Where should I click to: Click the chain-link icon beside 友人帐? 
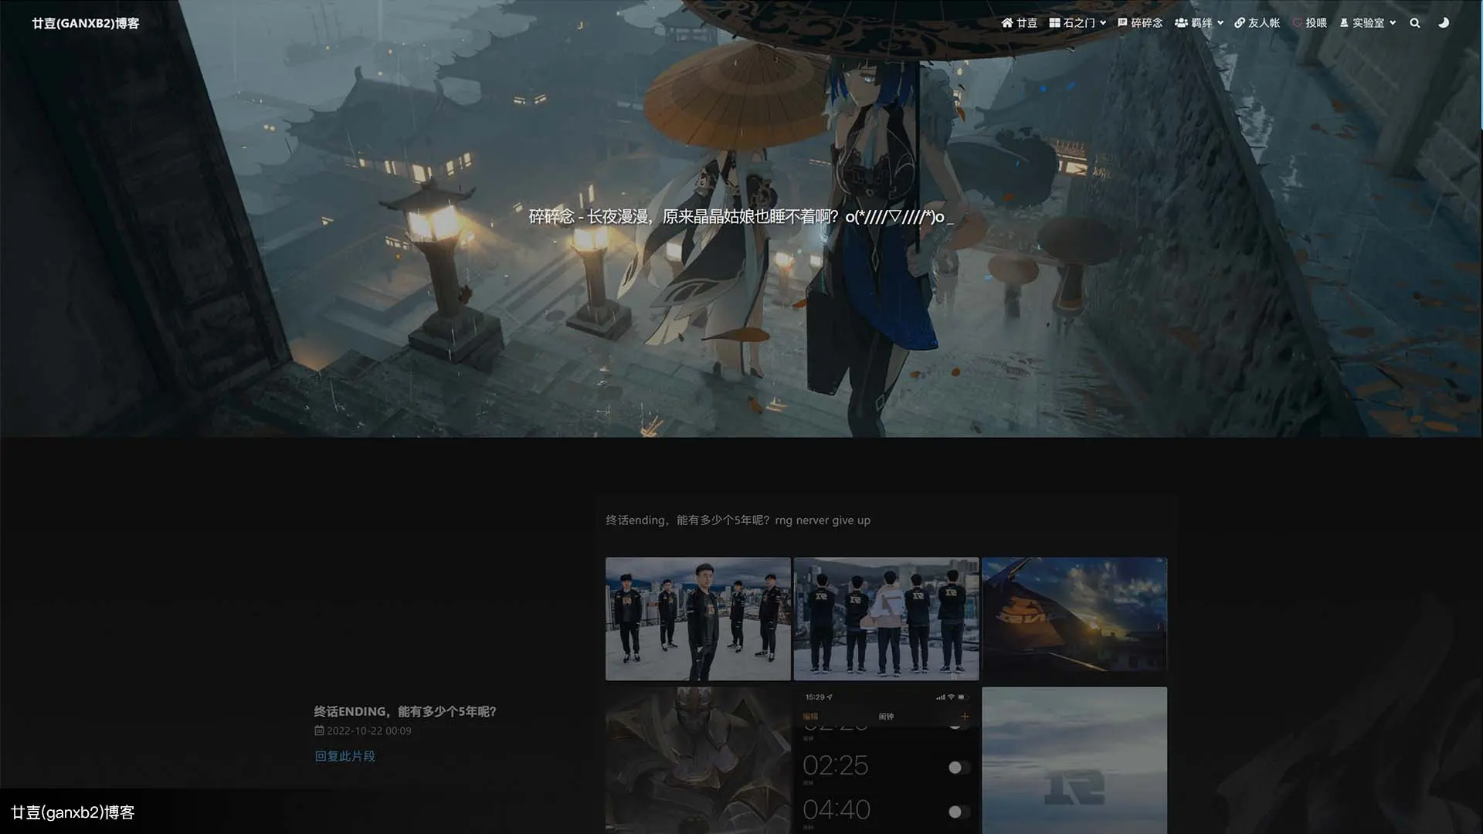[1240, 23]
